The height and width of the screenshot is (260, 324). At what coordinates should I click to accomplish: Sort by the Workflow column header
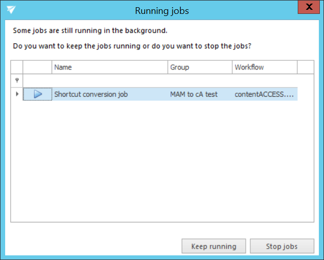(264, 67)
